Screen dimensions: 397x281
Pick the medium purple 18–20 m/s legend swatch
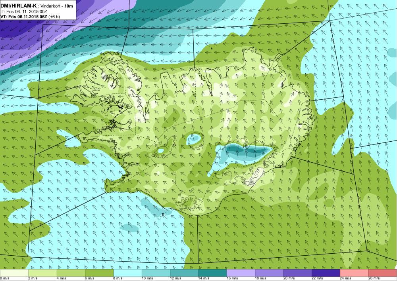[270, 273]
